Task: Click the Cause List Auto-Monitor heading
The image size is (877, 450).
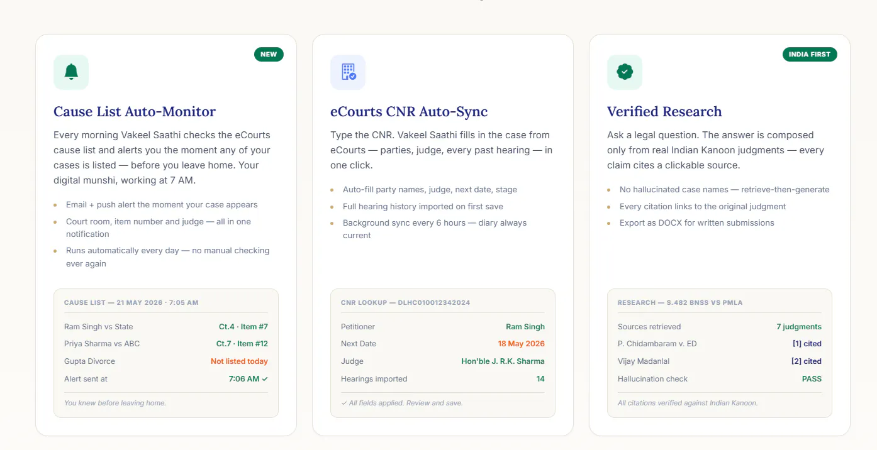Action: coord(135,112)
